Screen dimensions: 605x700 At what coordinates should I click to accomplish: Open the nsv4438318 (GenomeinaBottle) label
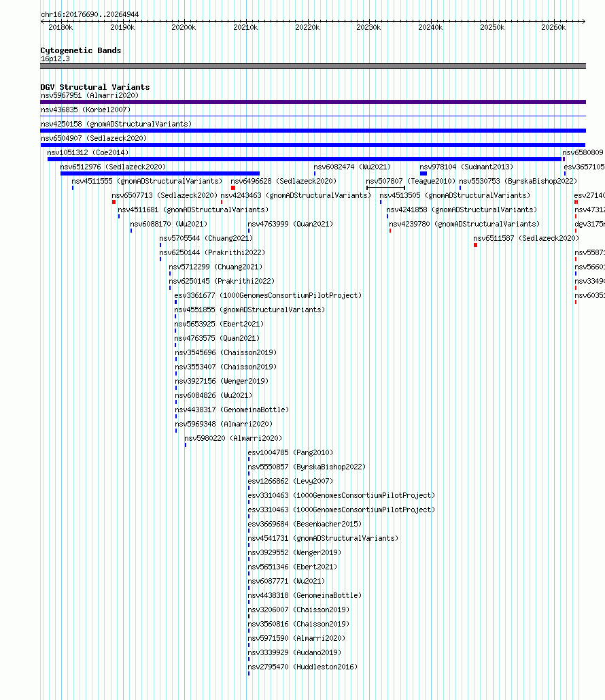305,595
